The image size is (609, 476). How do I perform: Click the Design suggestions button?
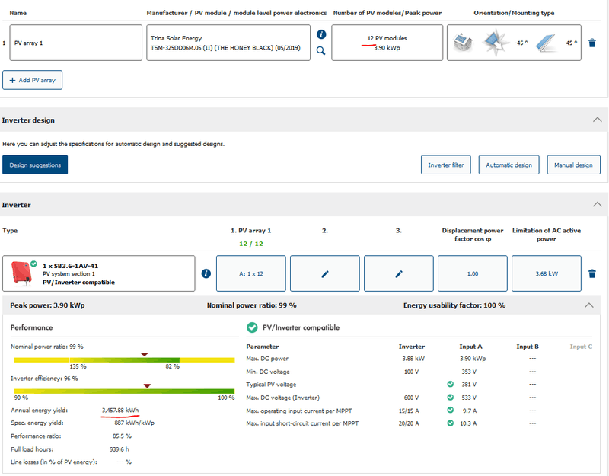[35, 165]
